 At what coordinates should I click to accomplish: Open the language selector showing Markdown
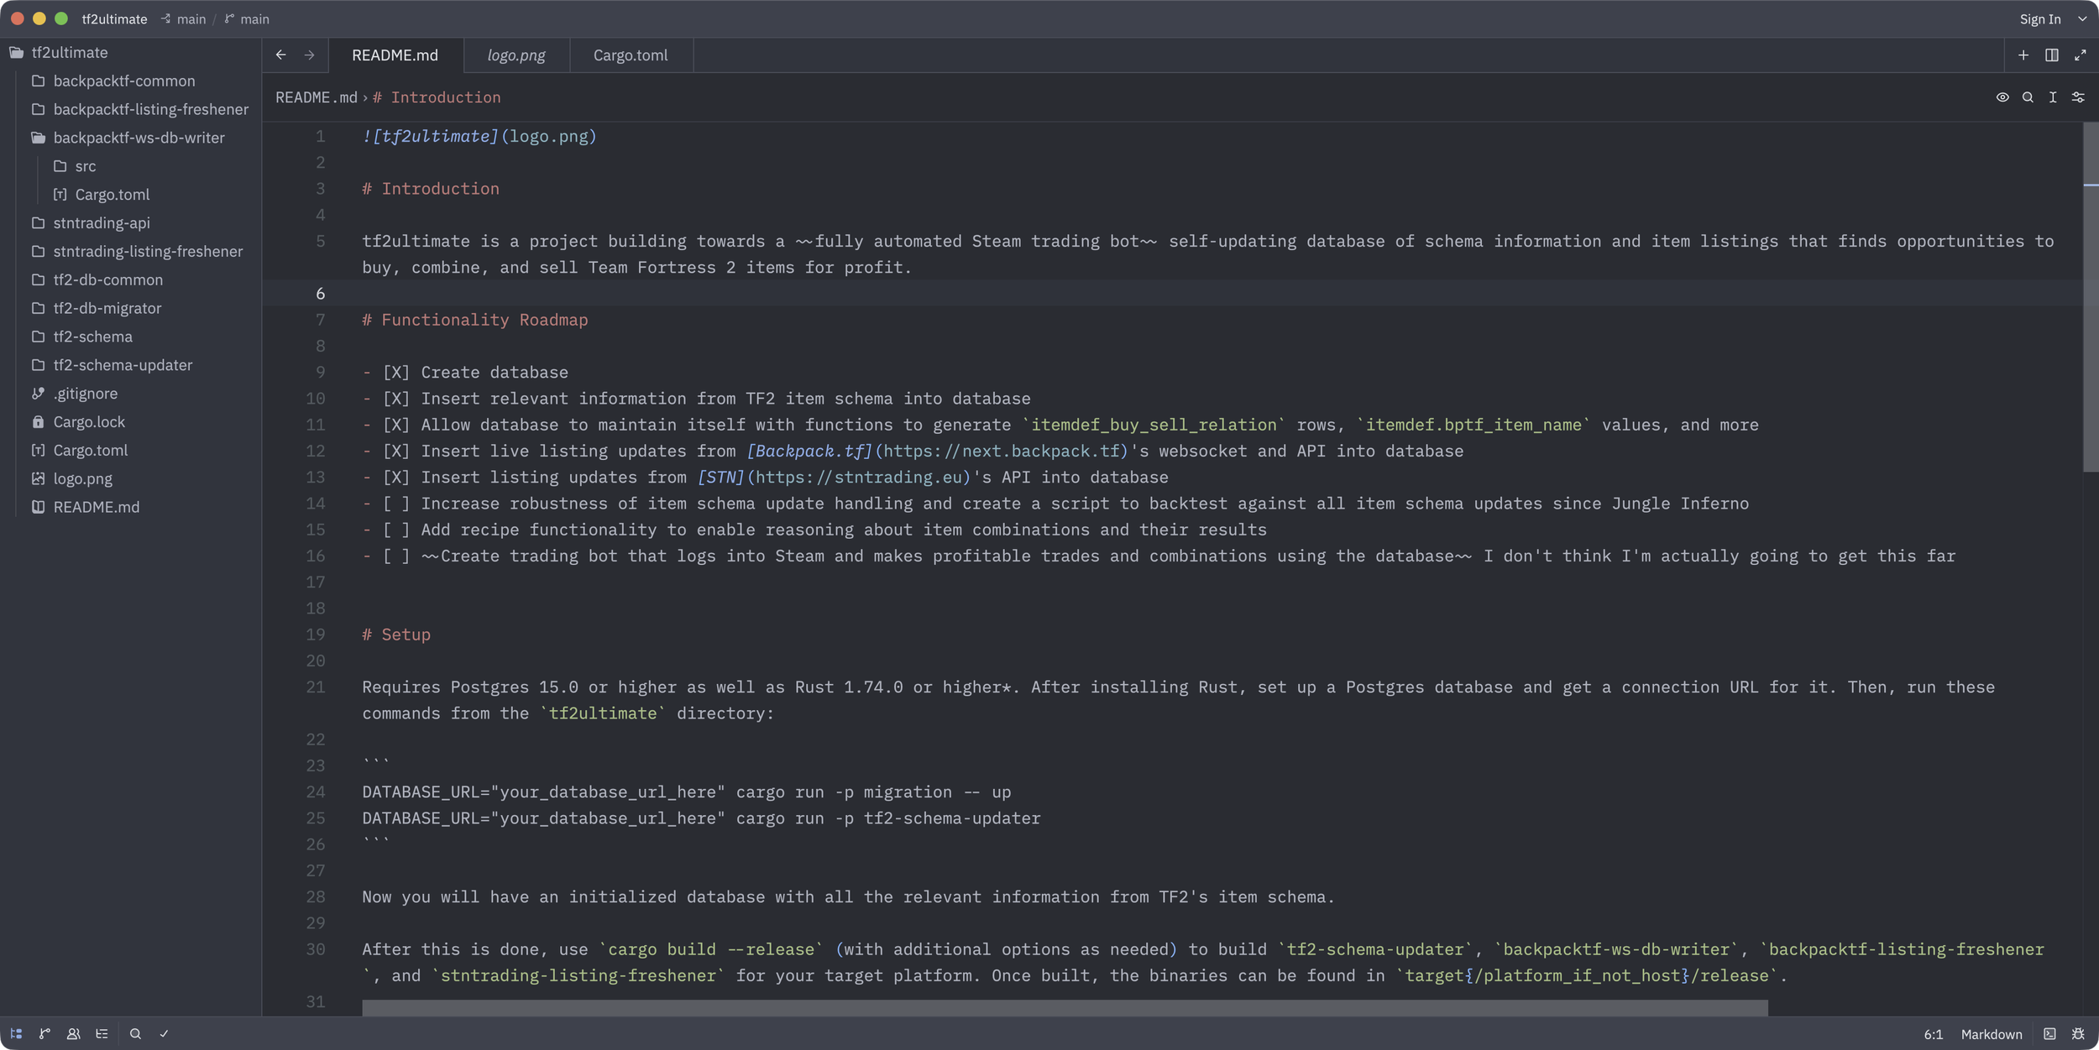coord(1992,1034)
